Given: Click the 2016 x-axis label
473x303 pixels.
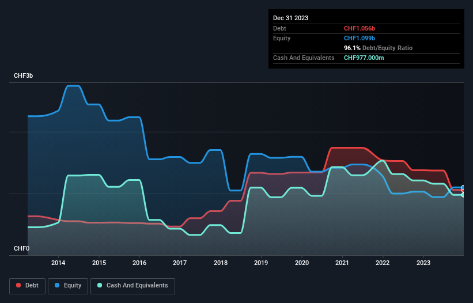Looking at the screenshot, I should [139, 263].
